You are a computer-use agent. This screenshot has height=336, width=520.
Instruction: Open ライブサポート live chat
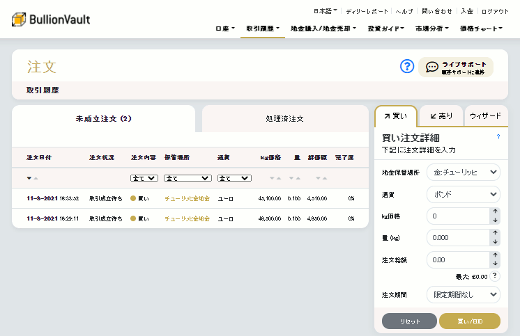[x=456, y=67]
